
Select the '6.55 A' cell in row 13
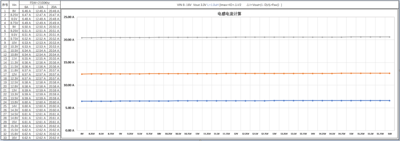26,58
